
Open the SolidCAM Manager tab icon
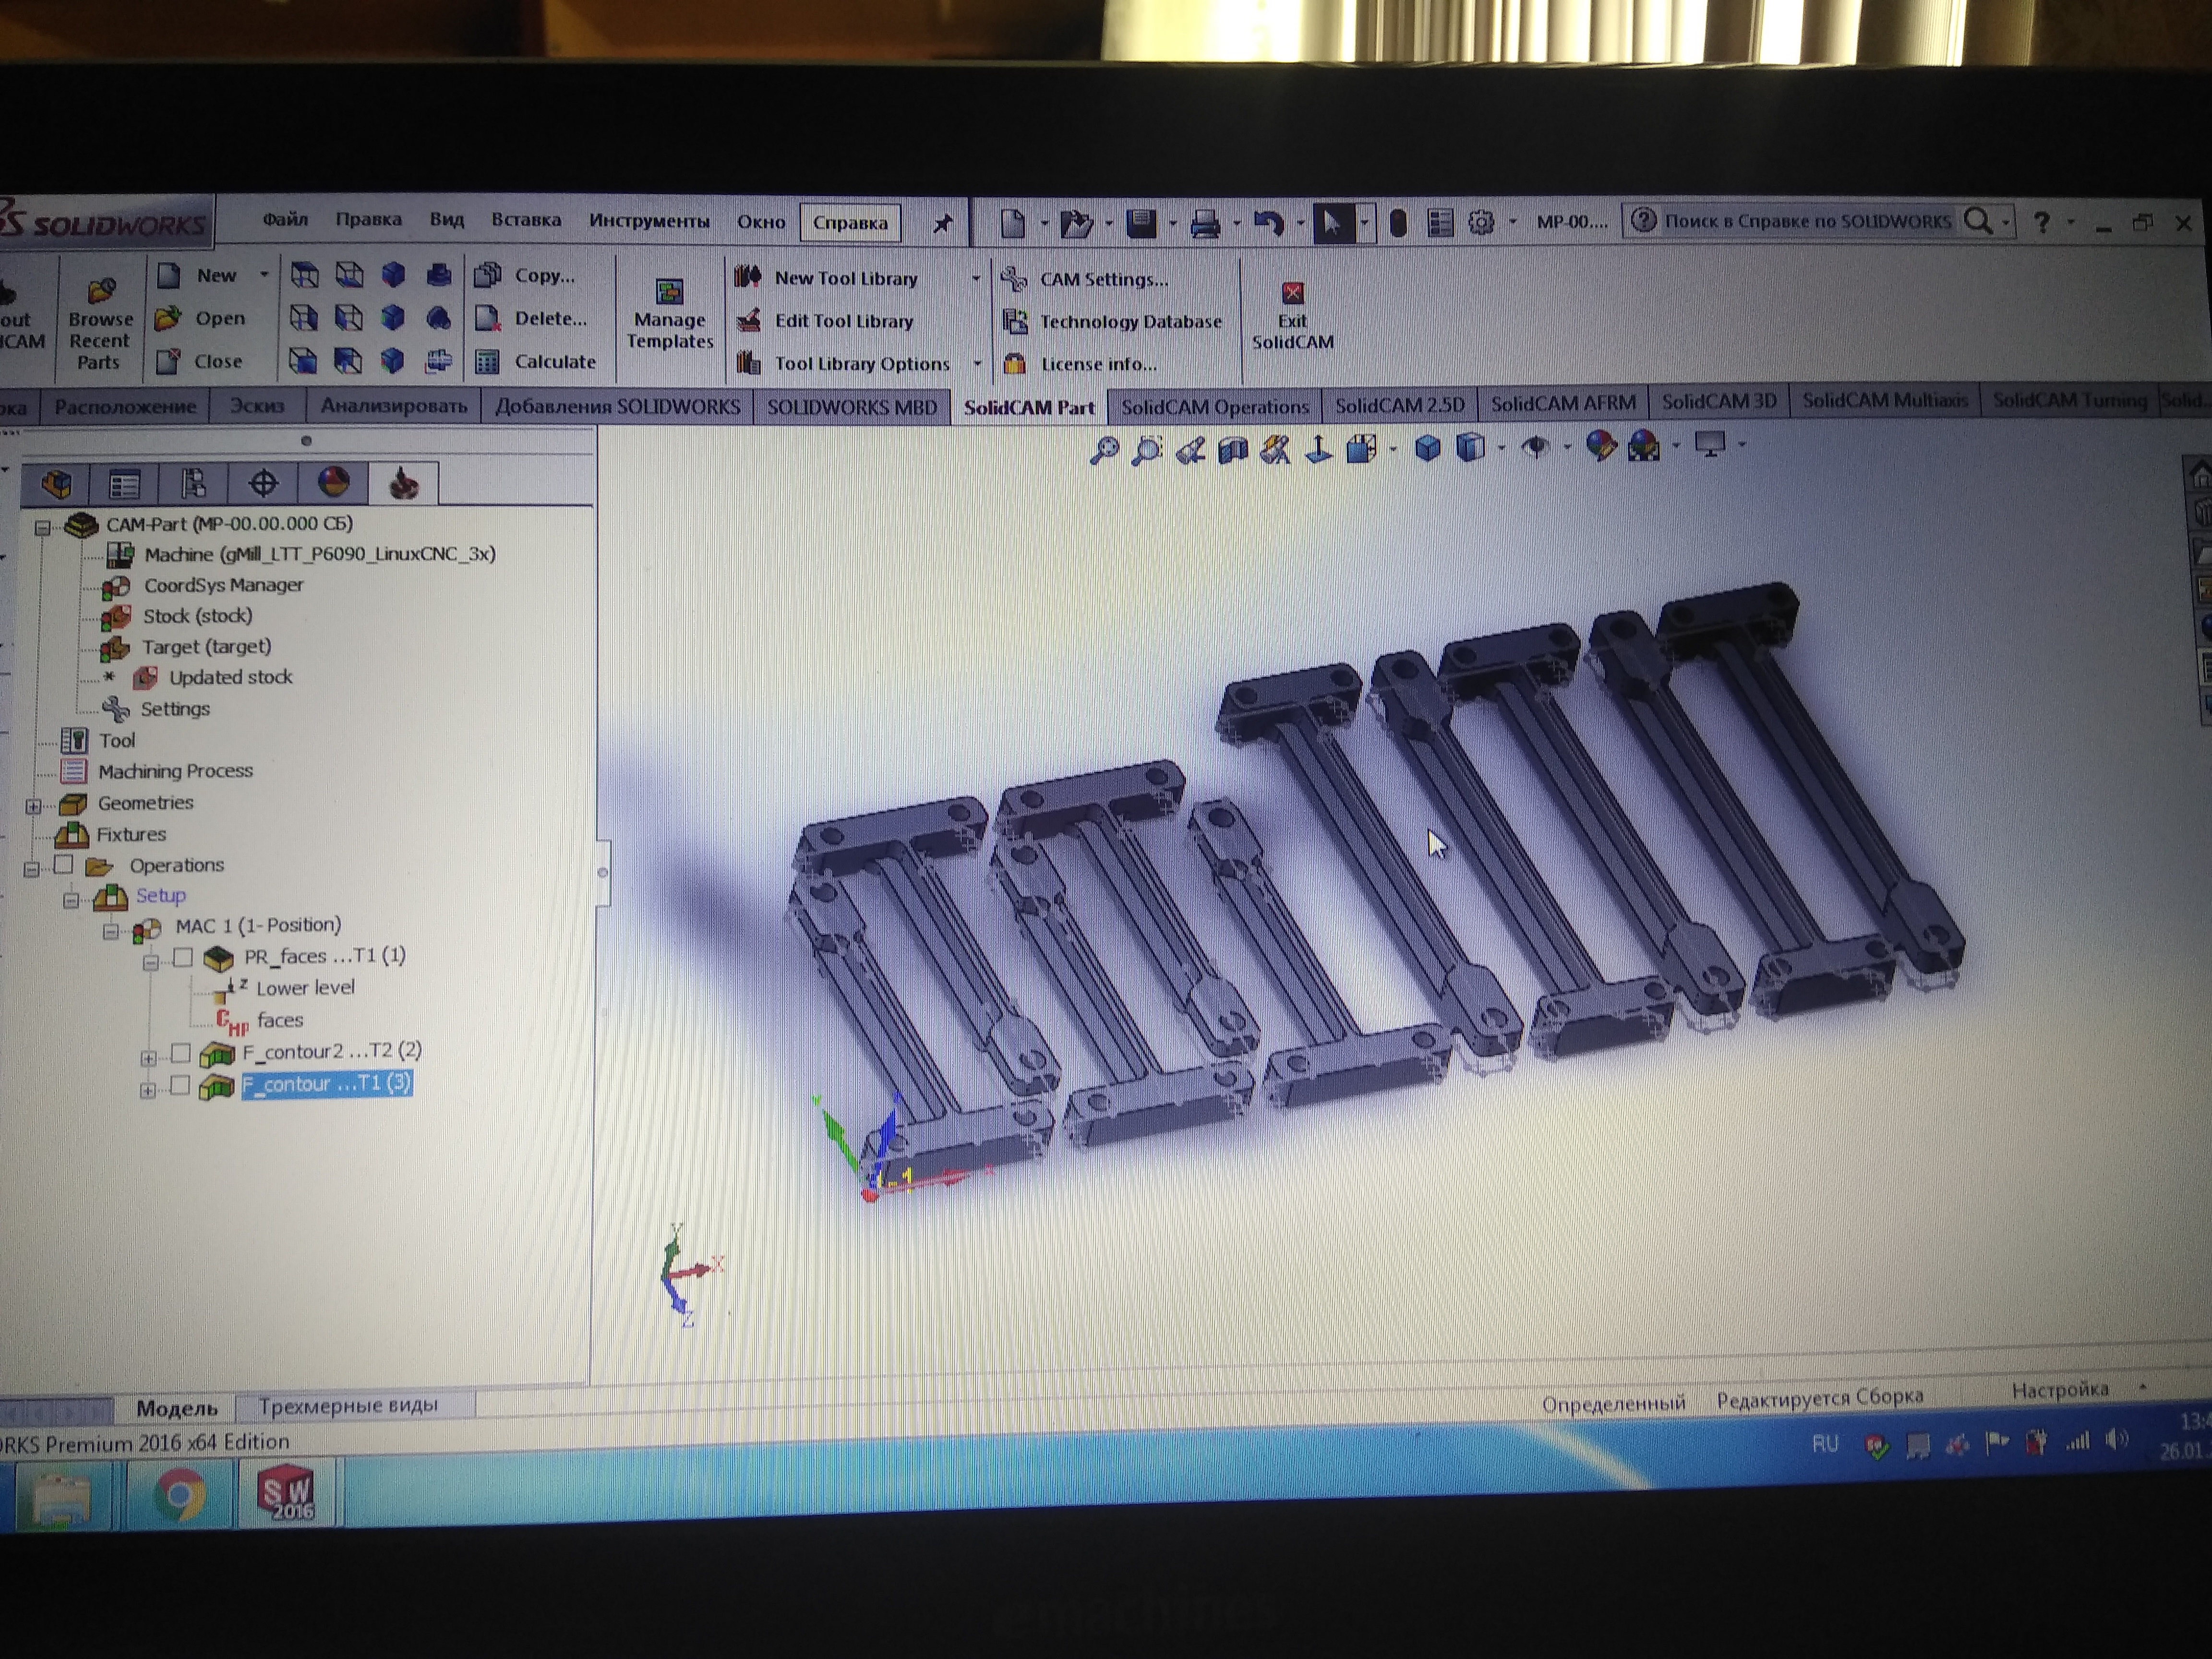click(403, 485)
